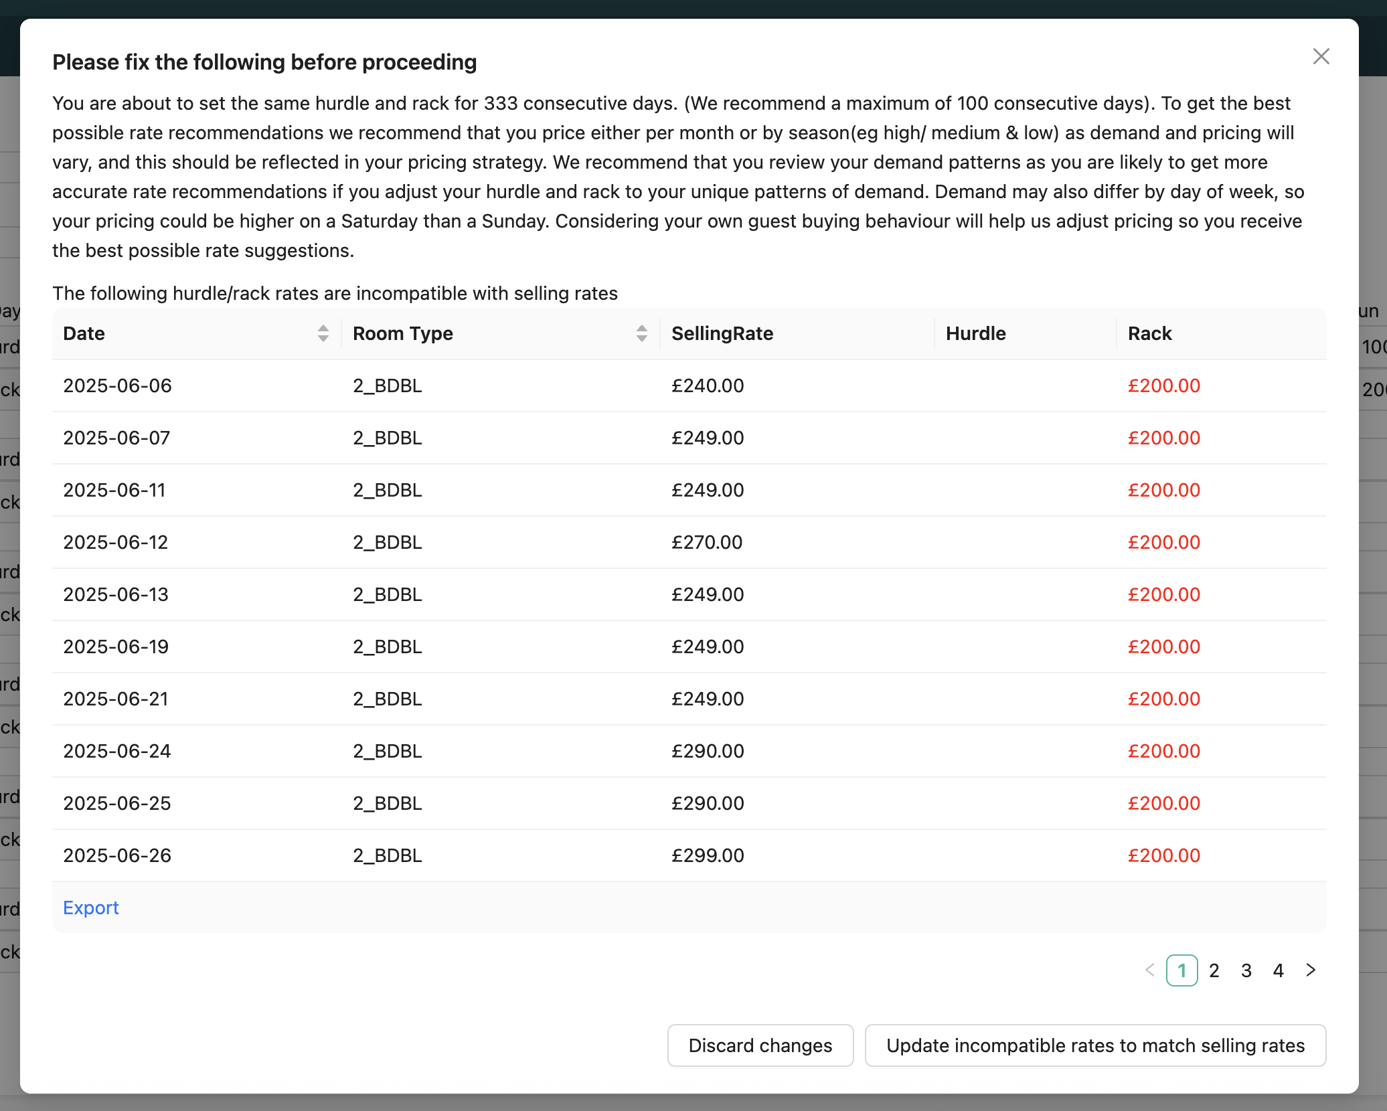The width and height of the screenshot is (1387, 1111).
Task: Open page 2 of the results
Action: point(1214,970)
